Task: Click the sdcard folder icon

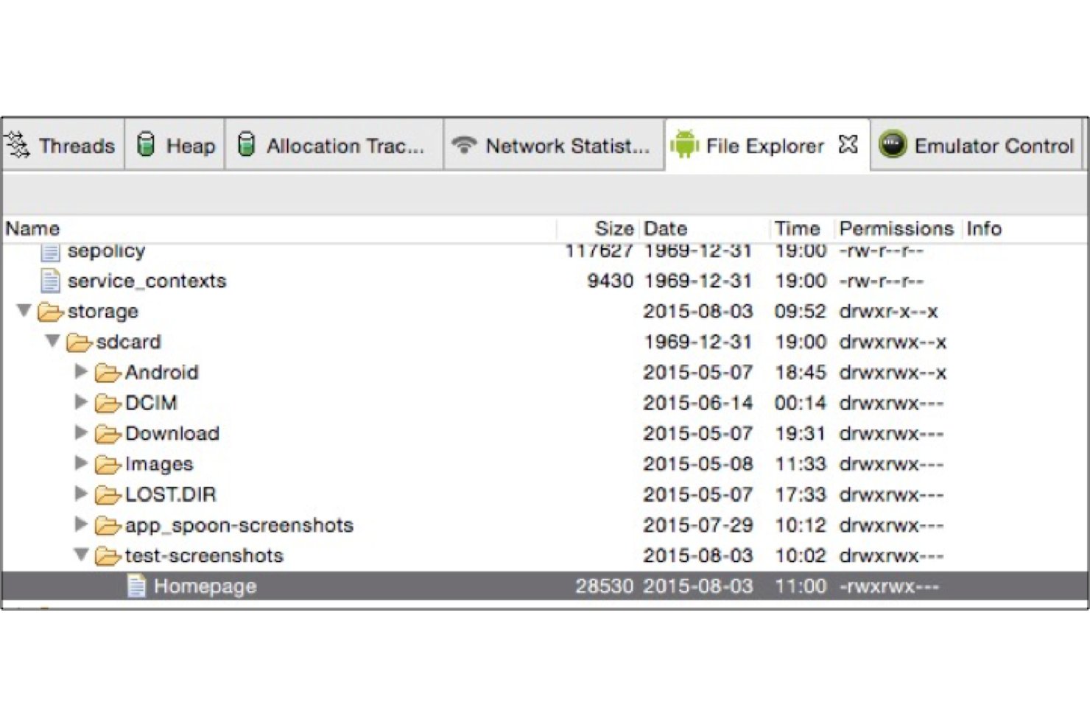Action: 79,343
